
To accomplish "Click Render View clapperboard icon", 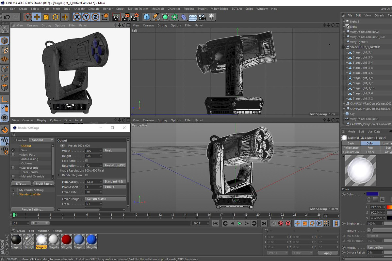I will click(116, 17).
